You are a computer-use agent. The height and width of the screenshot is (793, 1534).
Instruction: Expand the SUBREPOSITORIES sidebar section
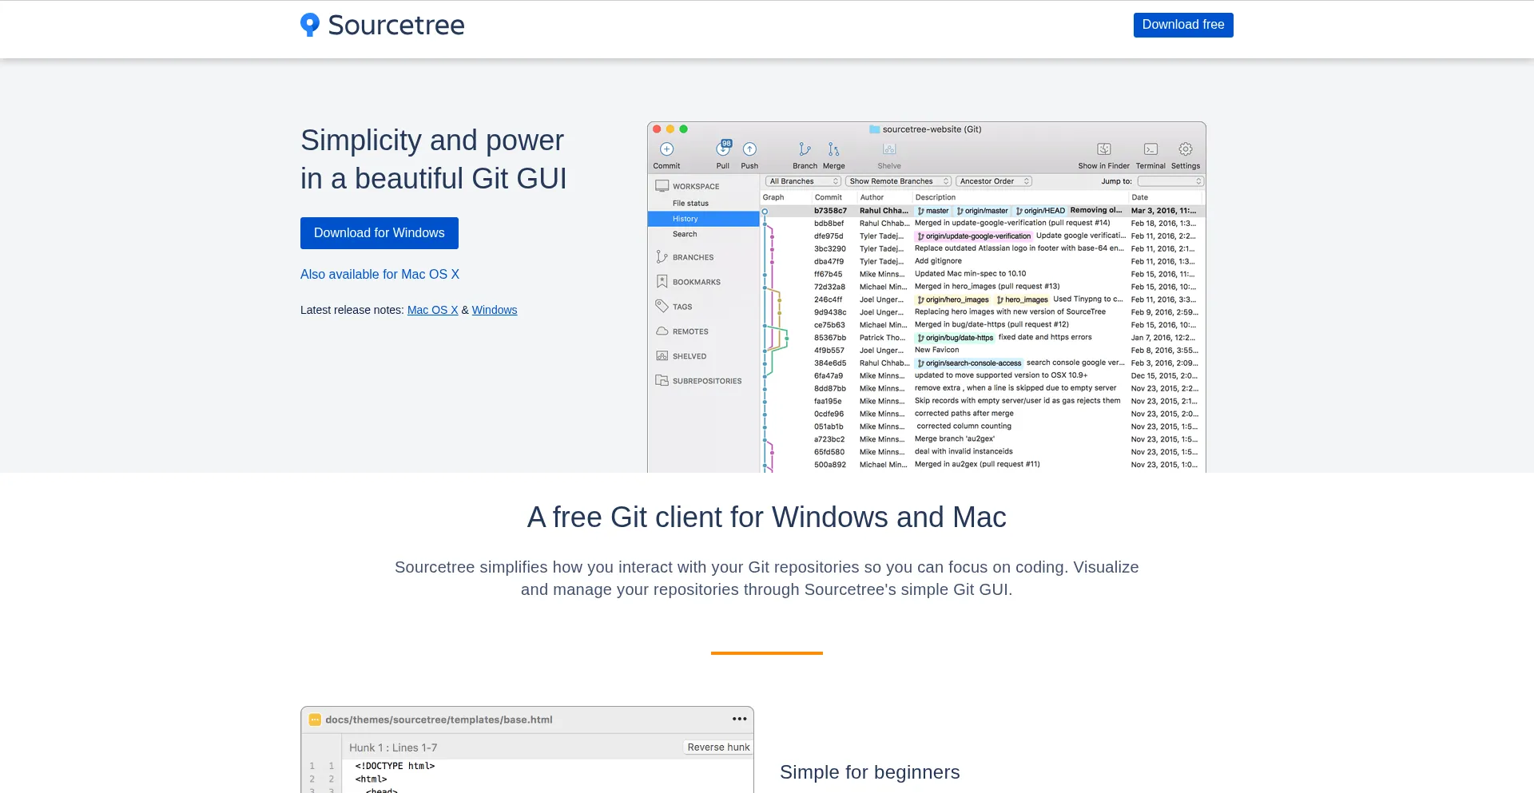click(707, 381)
